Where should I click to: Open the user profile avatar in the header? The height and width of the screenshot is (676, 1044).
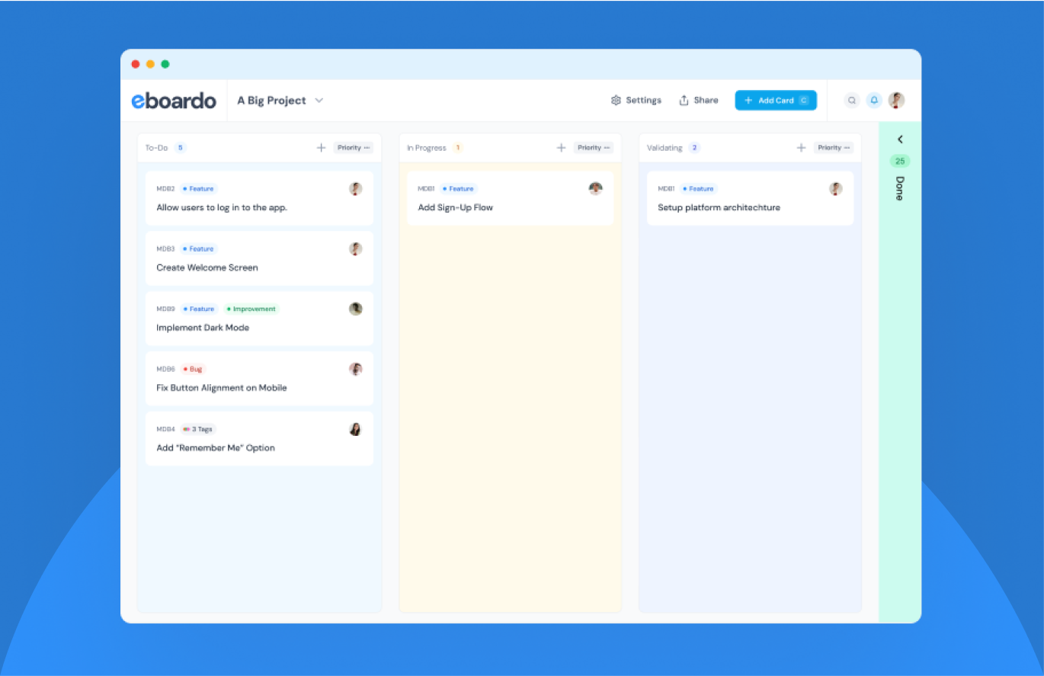(896, 101)
